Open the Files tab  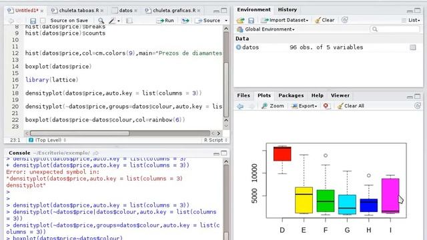coord(244,95)
